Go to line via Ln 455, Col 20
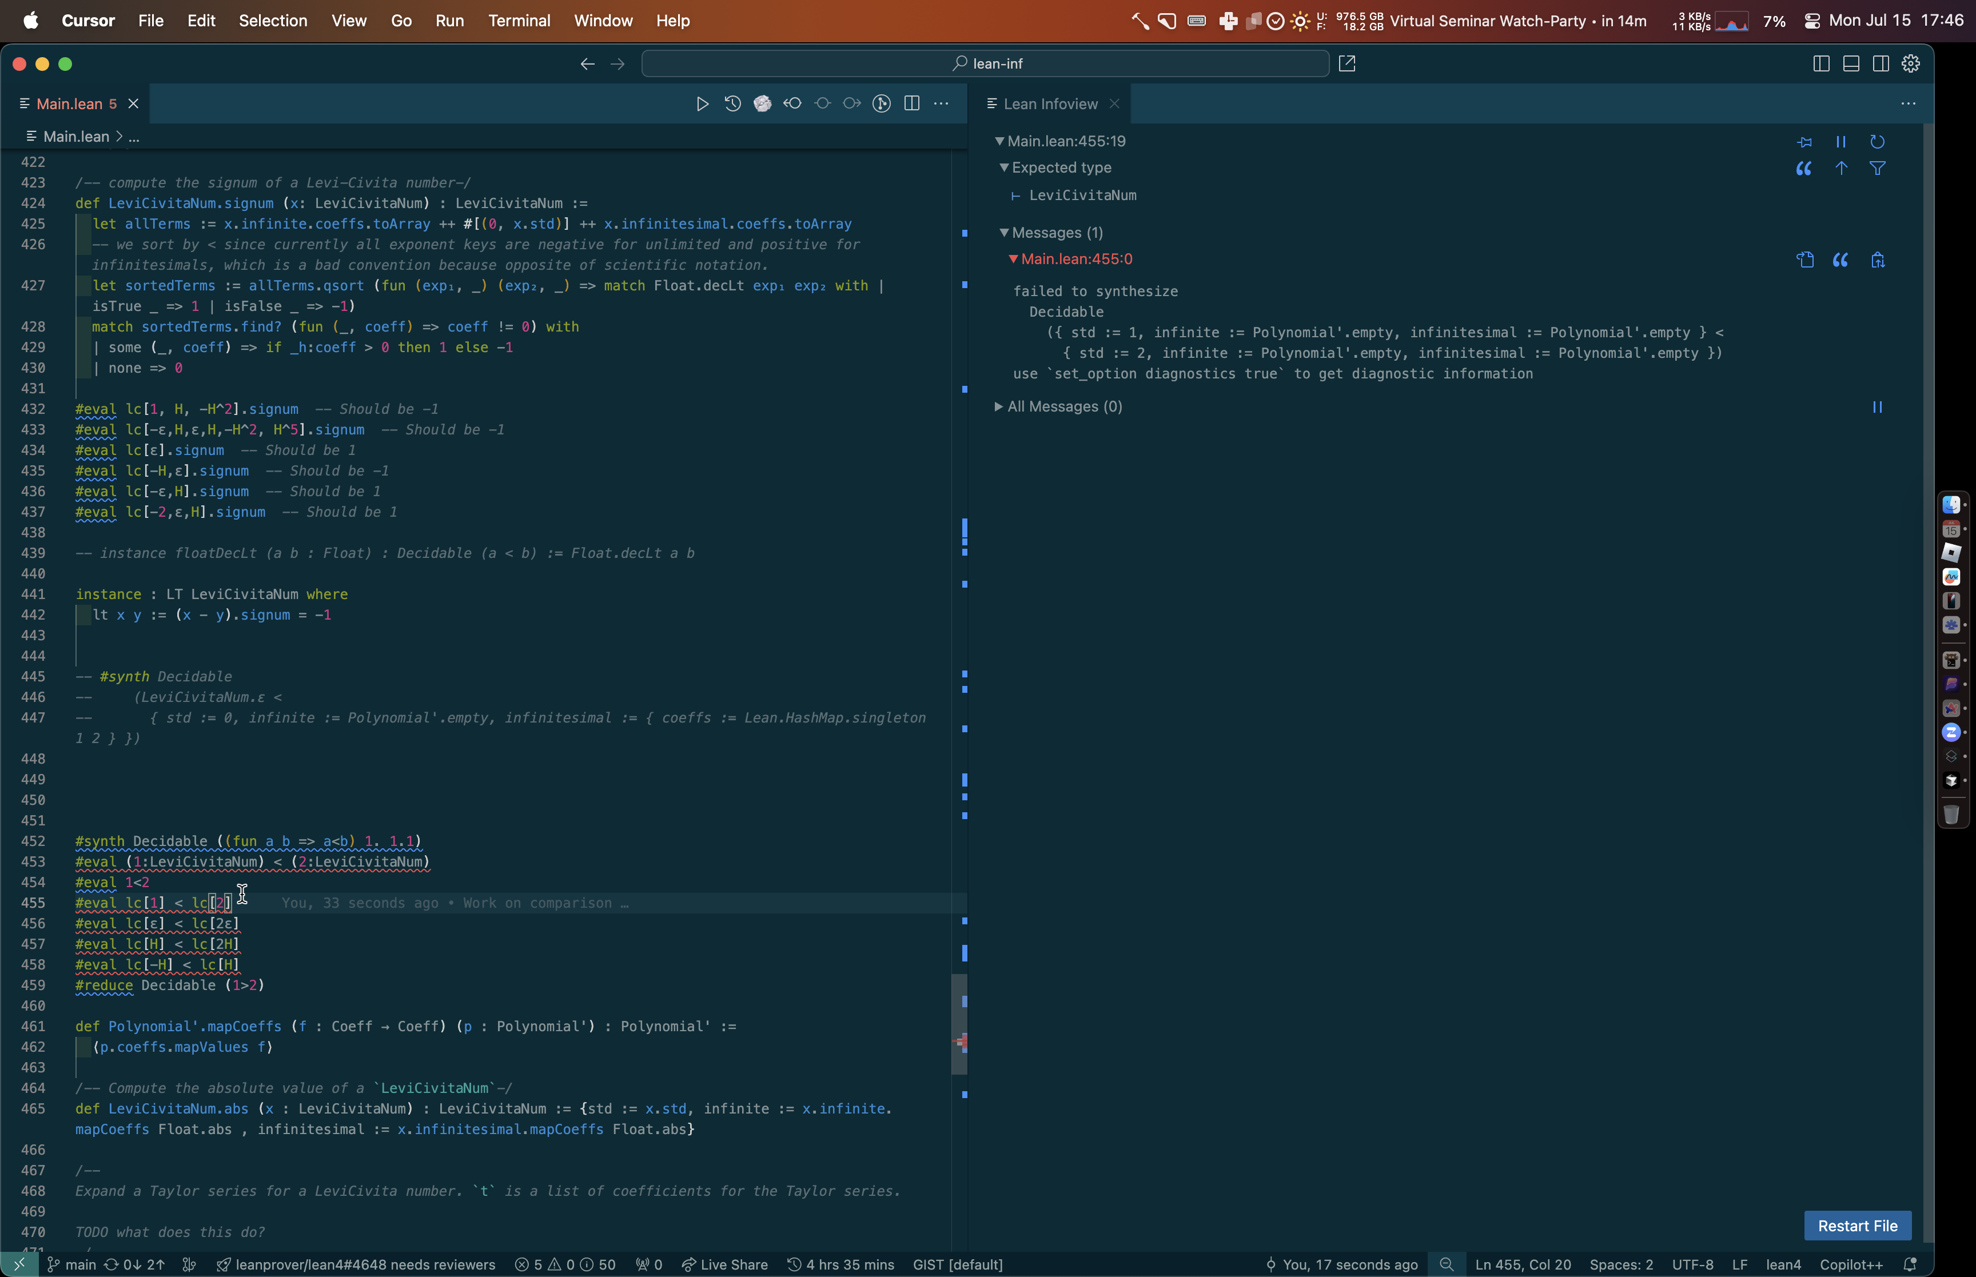 click(1523, 1264)
